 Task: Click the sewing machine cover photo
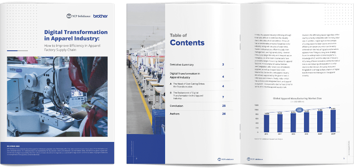click(x=57, y=97)
